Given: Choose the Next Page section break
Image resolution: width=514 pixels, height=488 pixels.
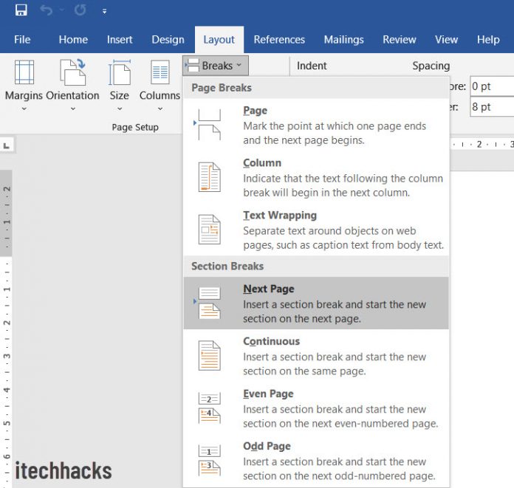Looking at the screenshot, I should 316,303.
